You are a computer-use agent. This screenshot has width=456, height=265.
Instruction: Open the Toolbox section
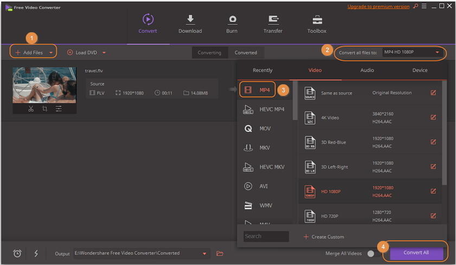[x=317, y=24]
